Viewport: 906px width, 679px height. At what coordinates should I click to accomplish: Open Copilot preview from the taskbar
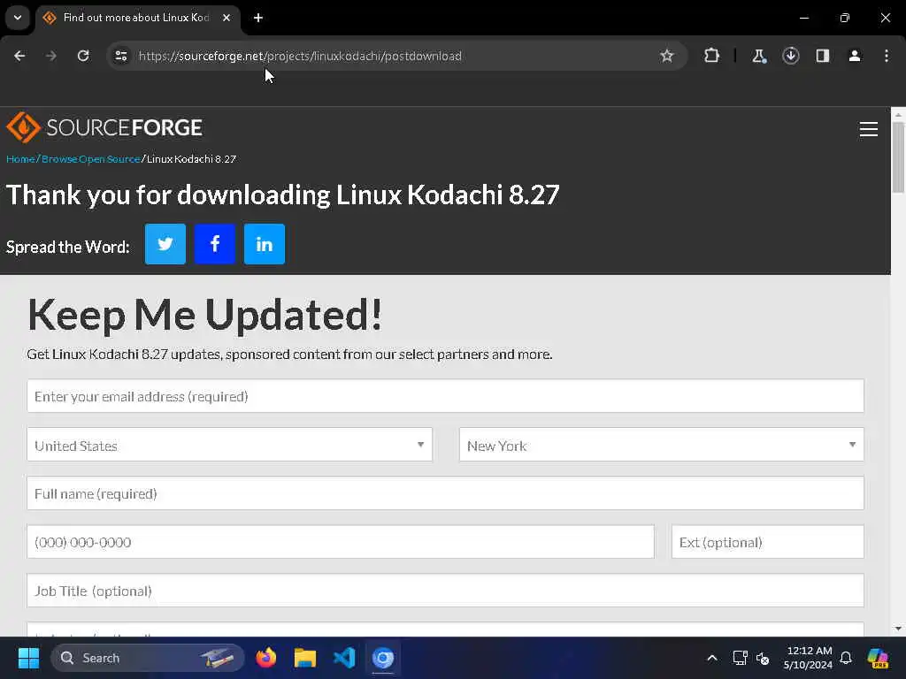(x=878, y=658)
